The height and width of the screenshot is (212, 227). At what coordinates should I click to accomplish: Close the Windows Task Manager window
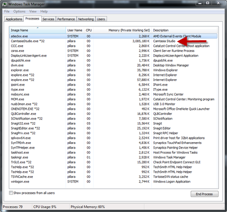click(x=218, y=3)
